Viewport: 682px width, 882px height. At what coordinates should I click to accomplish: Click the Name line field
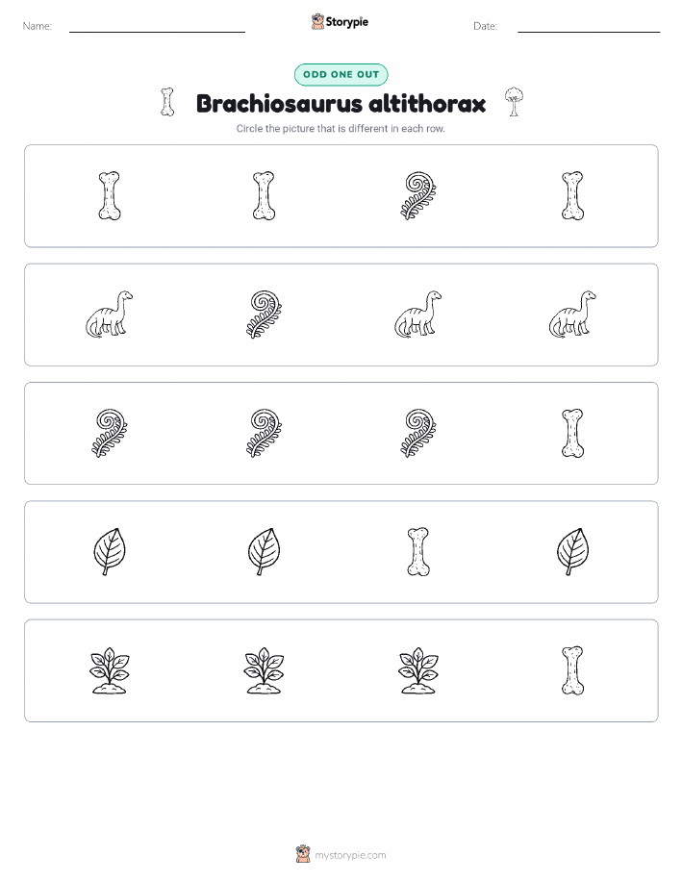(157, 26)
